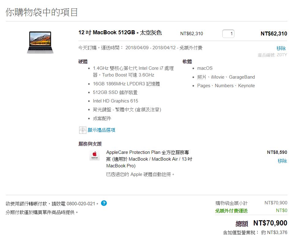Click the delivery date 2018/04/09 - 2018/04/12 text
This screenshot has height=238, width=296.
tap(151, 48)
